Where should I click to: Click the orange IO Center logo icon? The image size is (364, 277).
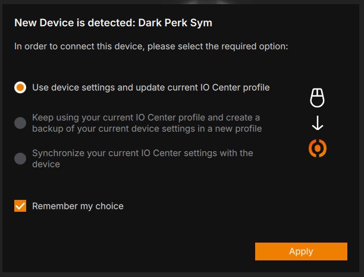(318, 148)
